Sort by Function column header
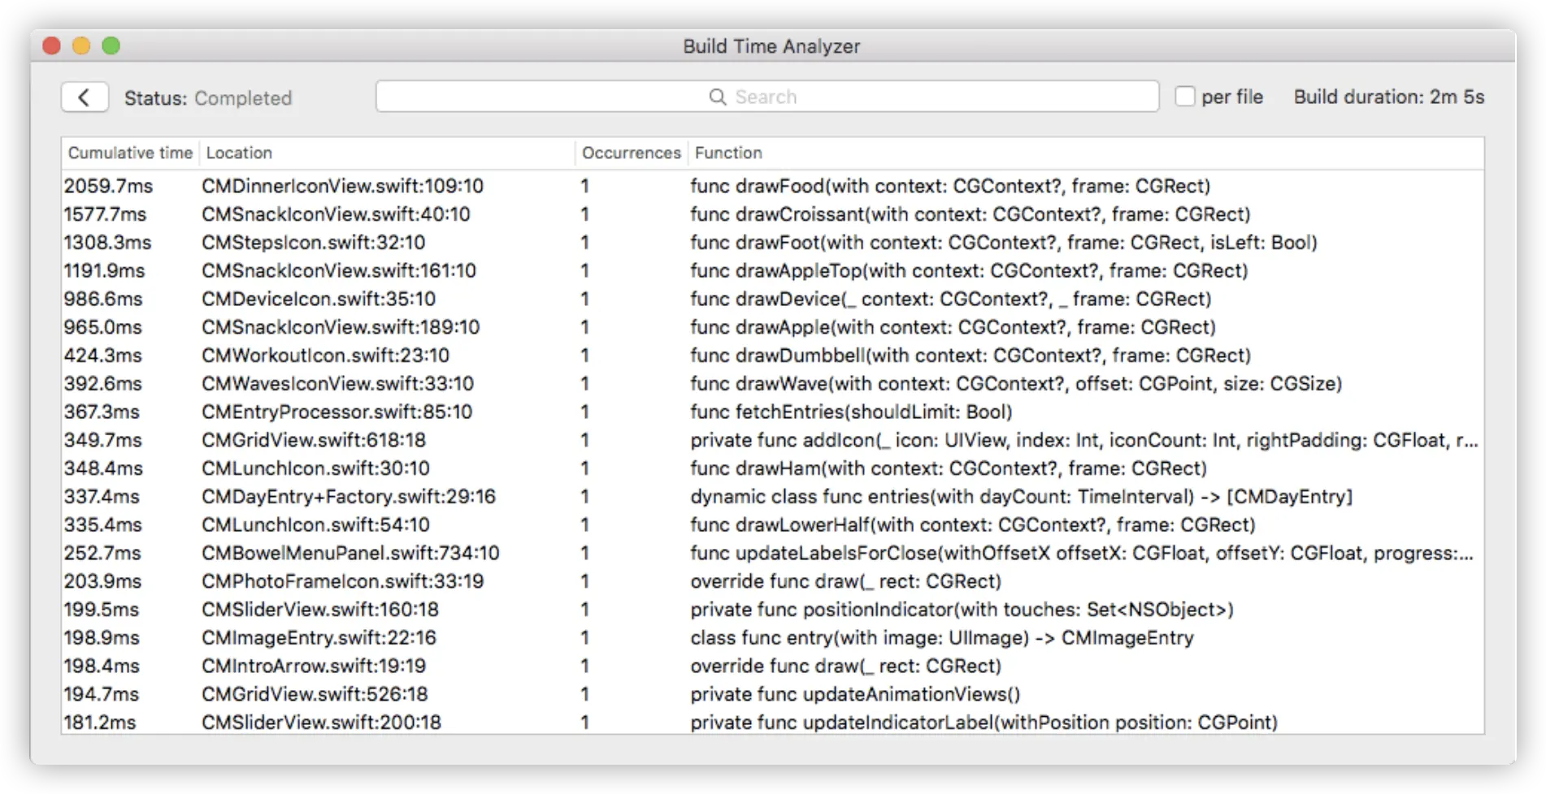This screenshot has height=794, width=1546. pyautogui.click(x=1086, y=153)
